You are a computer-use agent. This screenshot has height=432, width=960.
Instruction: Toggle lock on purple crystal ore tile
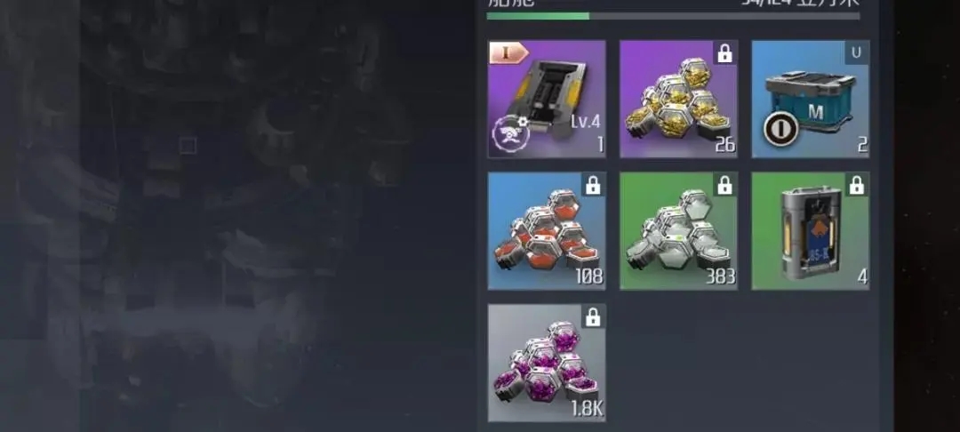593,317
